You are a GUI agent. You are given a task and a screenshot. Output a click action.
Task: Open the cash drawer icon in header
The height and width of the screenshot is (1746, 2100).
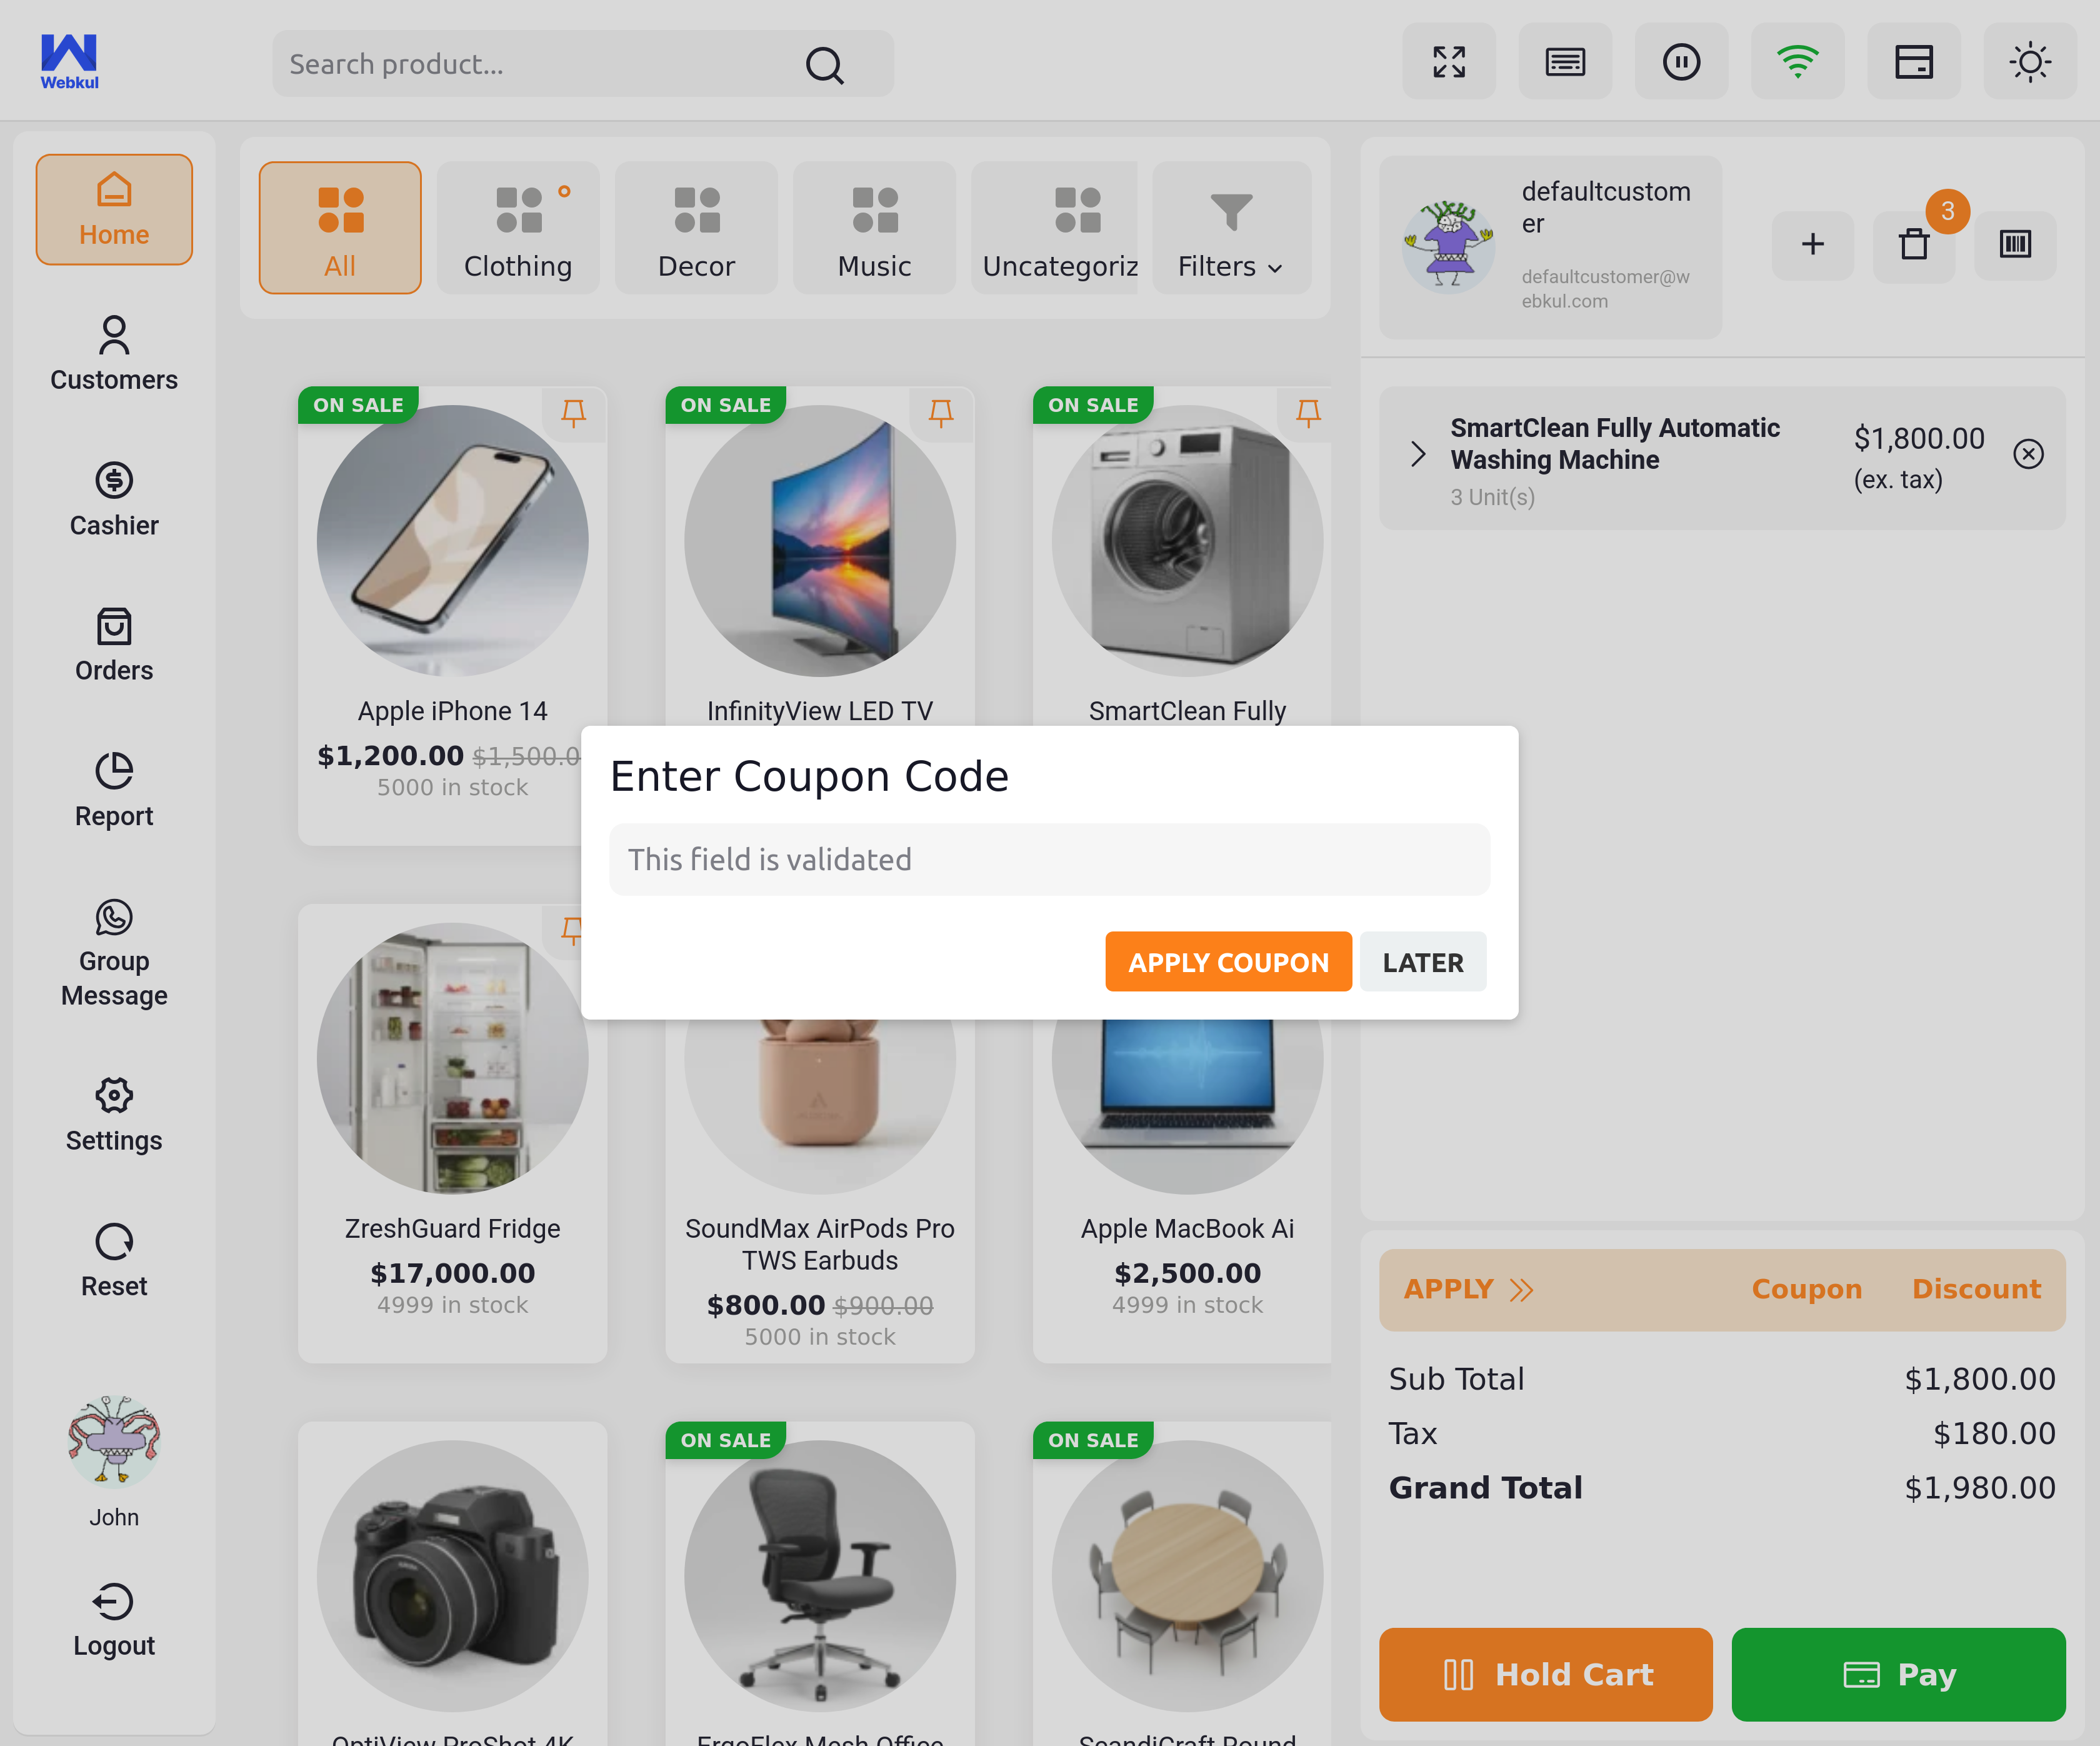[x=1913, y=62]
